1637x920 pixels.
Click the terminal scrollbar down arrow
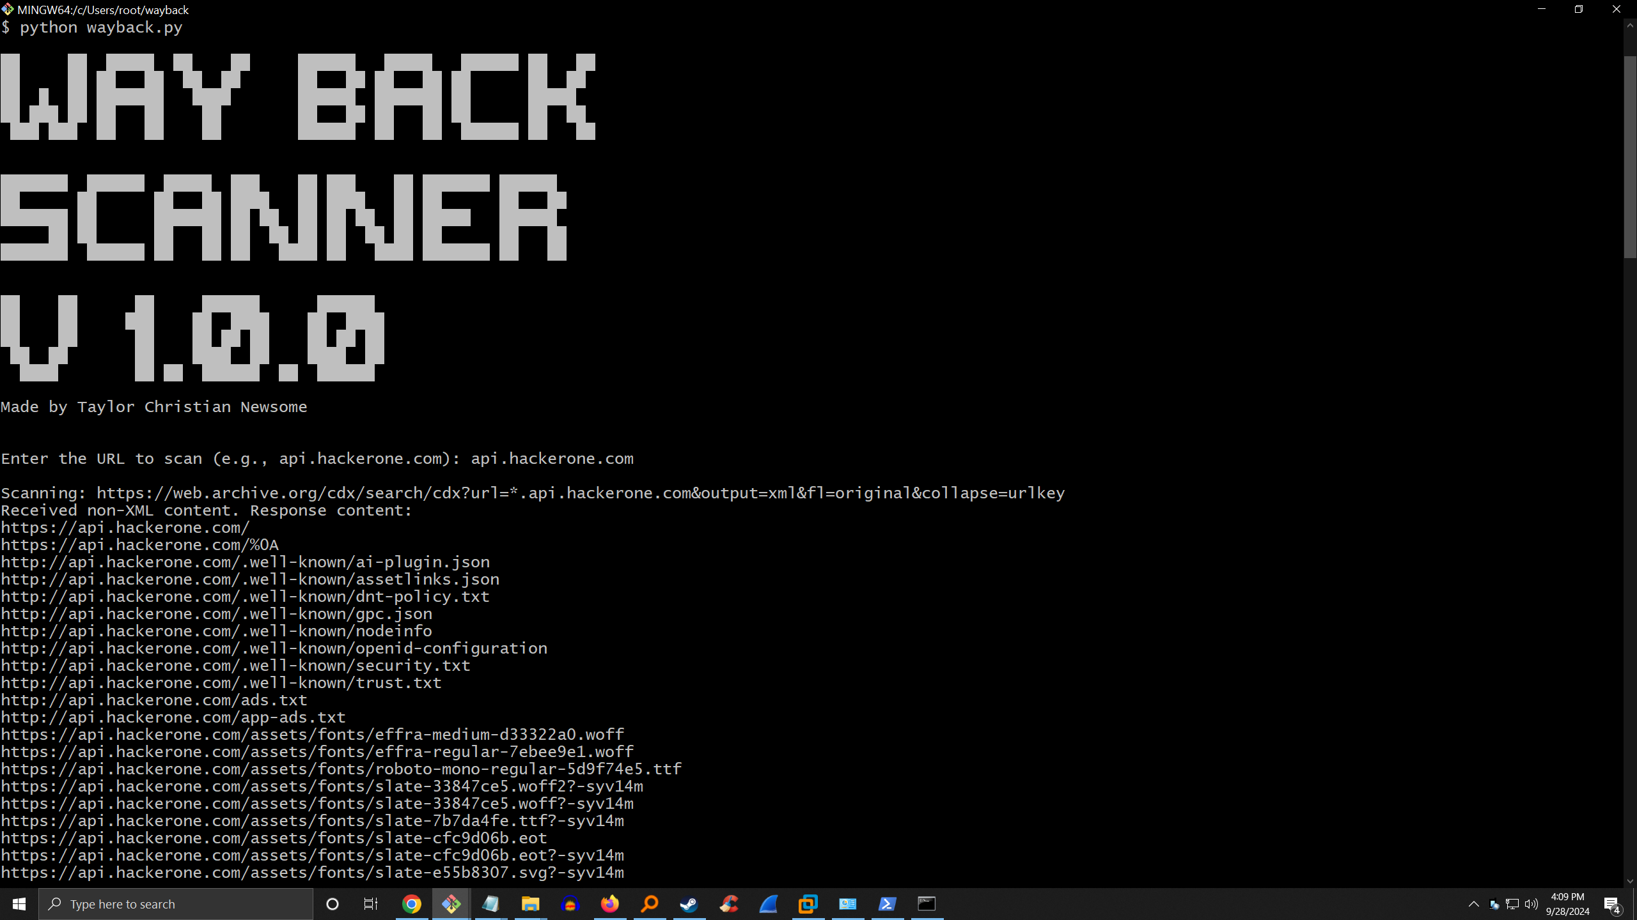click(x=1630, y=881)
